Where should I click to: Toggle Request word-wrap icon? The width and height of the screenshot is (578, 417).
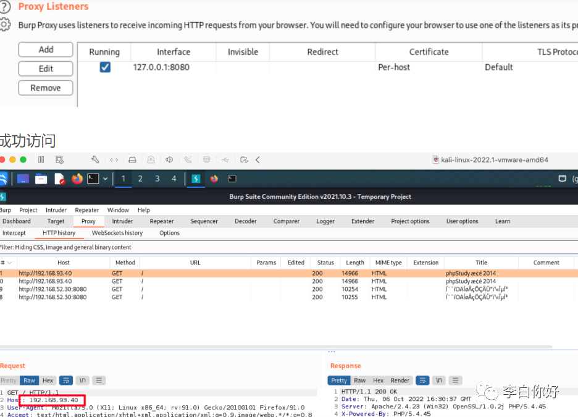[x=65, y=380]
